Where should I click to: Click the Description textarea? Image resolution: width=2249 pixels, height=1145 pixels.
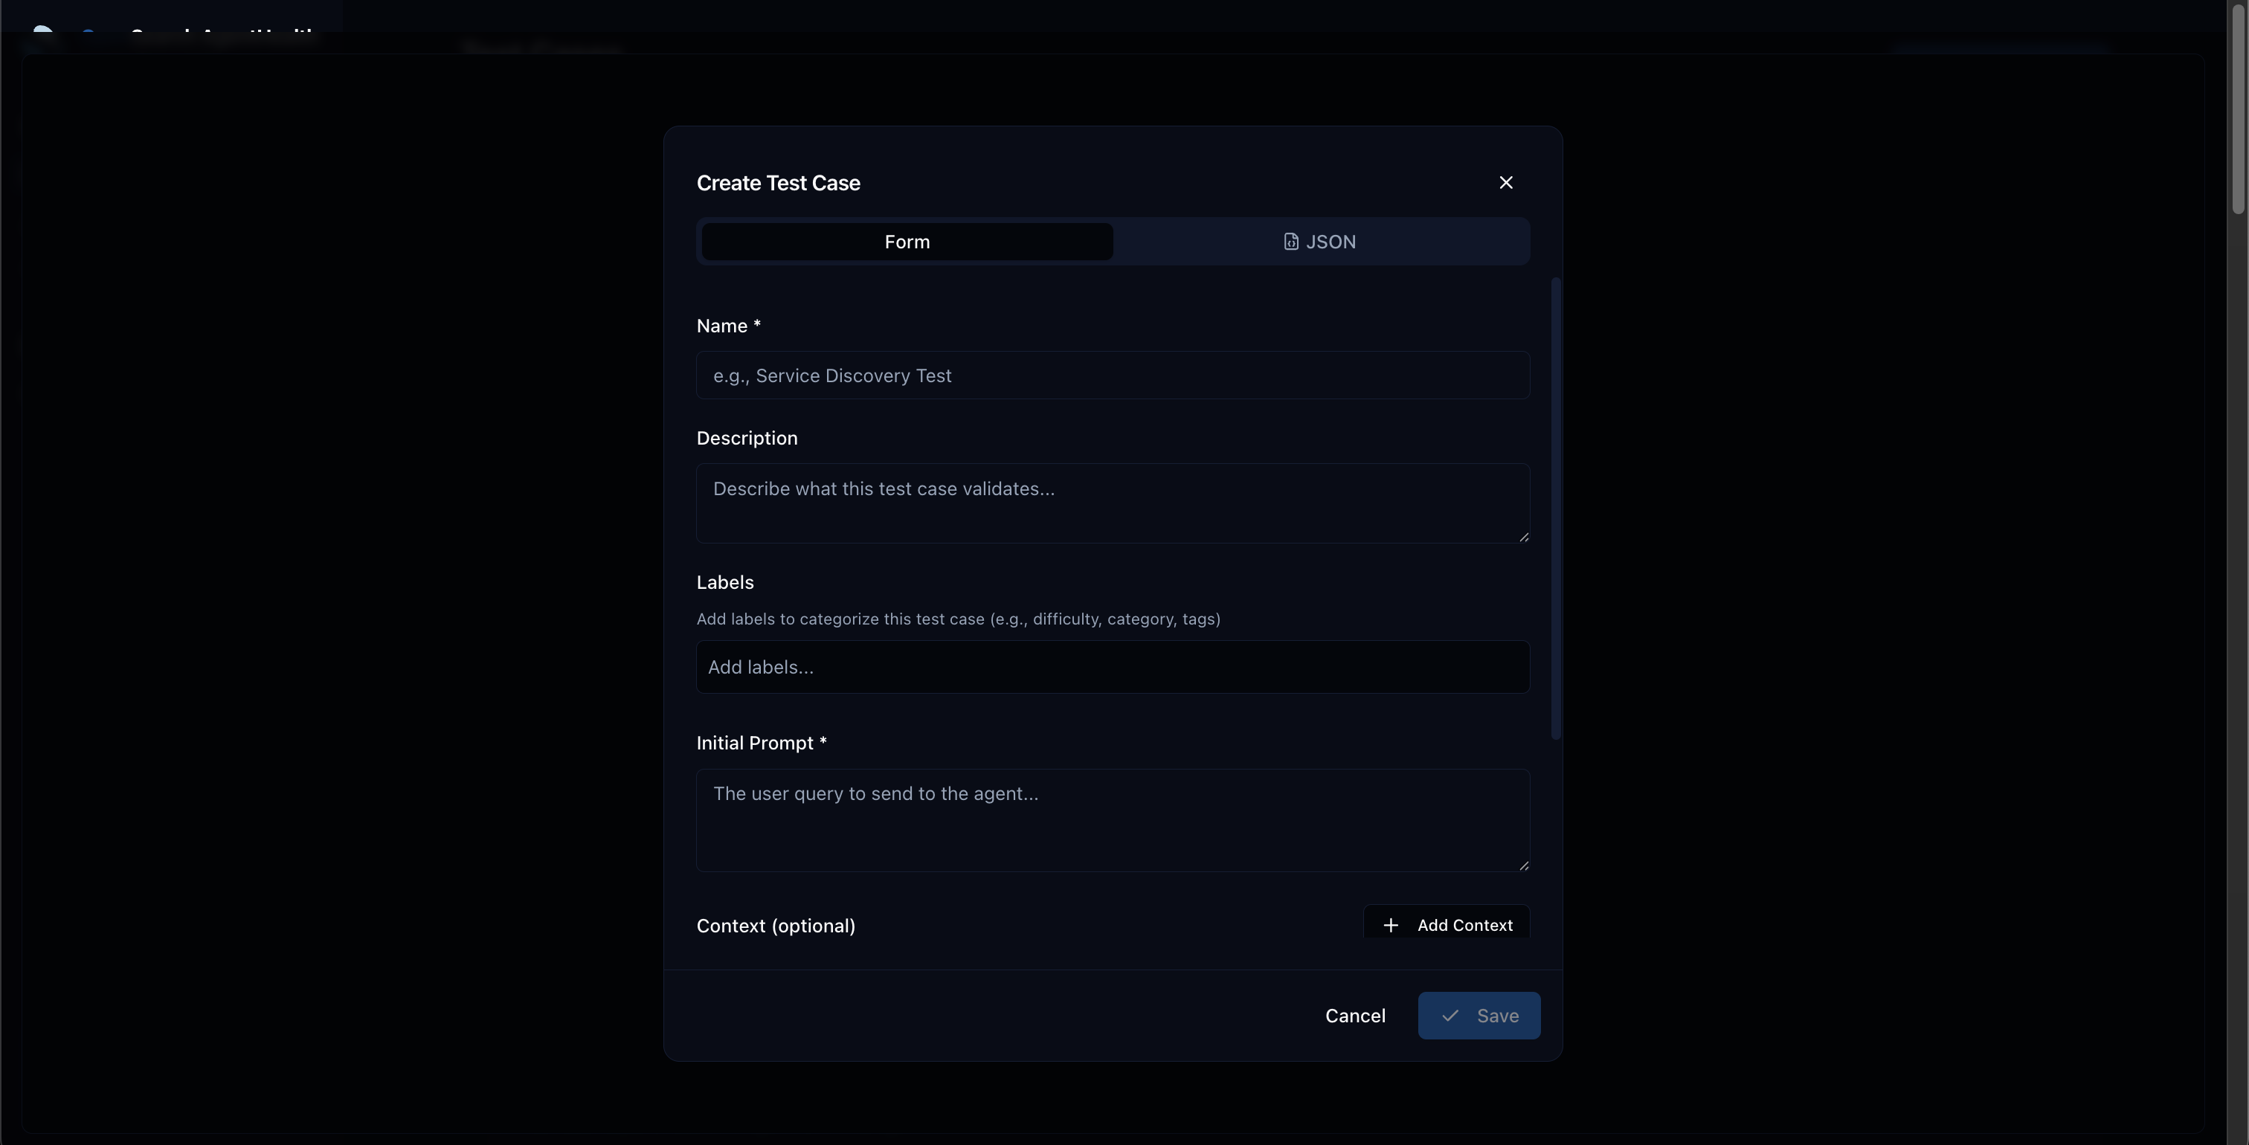coord(1113,503)
